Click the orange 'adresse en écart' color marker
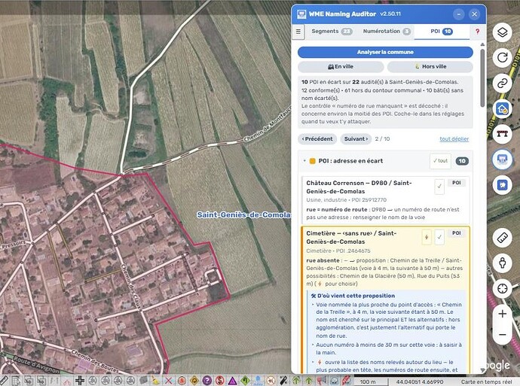Image resolution: width=520 pixels, height=386 pixels. pyautogui.click(x=313, y=161)
